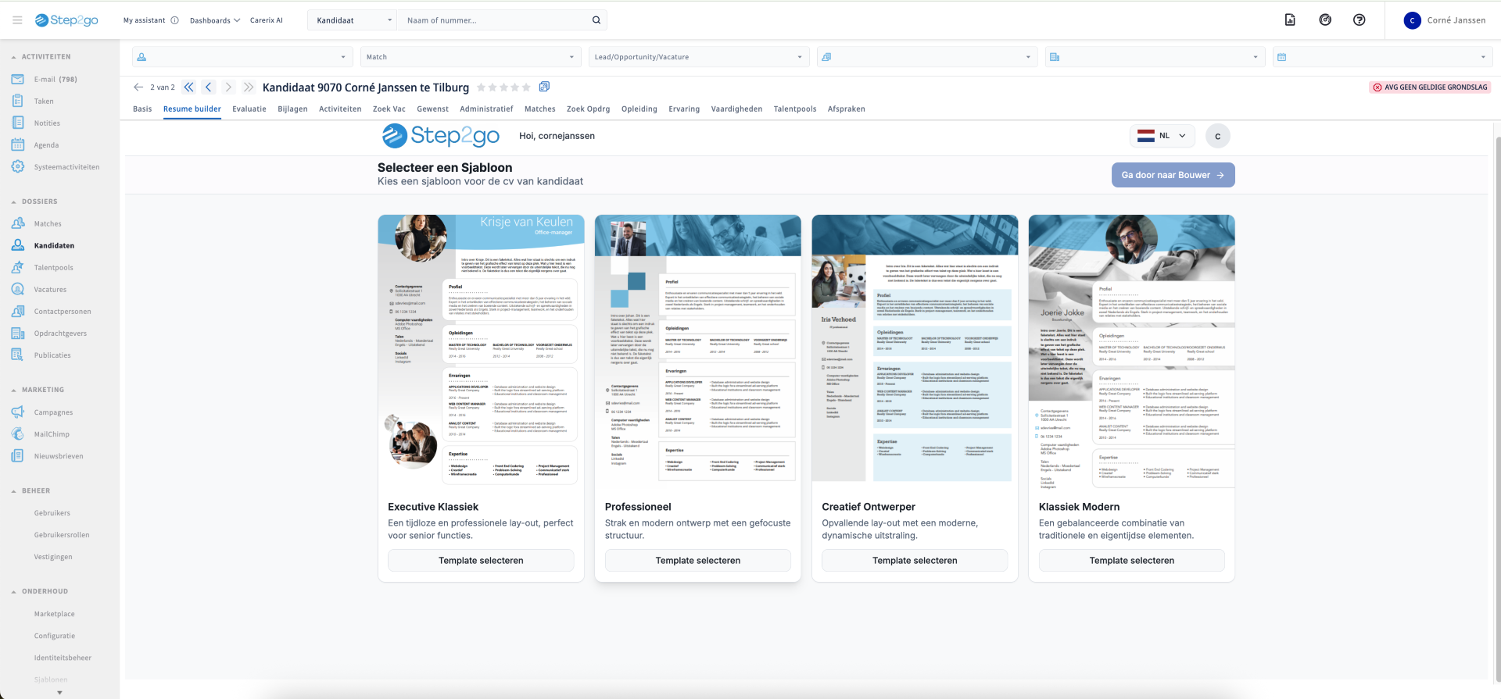Select the Executive Klassiek template

pyautogui.click(x=481, y=561)
